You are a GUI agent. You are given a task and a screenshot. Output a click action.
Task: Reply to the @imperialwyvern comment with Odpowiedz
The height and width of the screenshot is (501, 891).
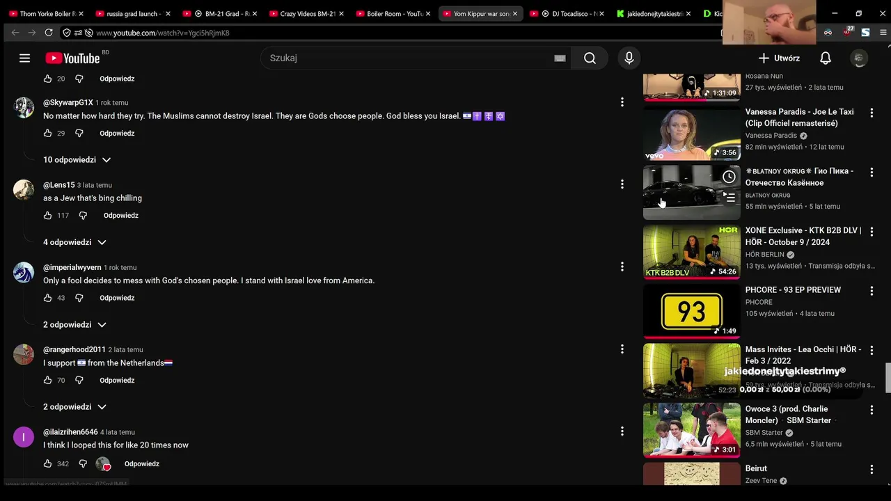pos(117,298)
